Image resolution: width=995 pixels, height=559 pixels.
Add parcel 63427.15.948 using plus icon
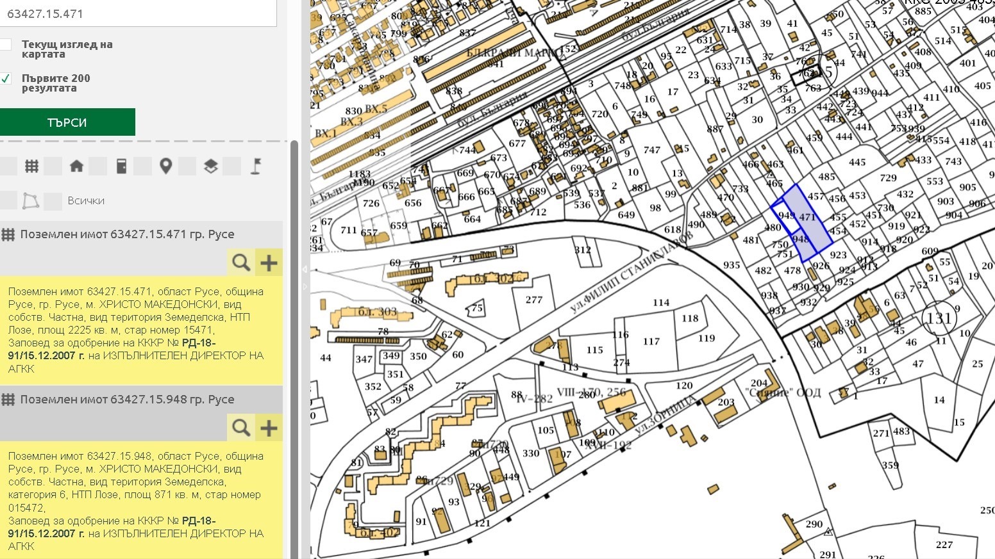(x=269, y=427)
